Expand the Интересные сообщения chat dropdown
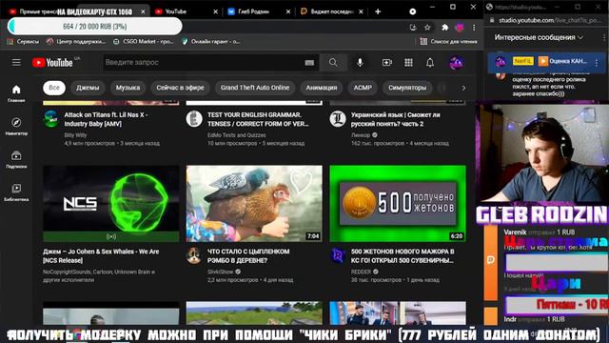 coord(539,37)
